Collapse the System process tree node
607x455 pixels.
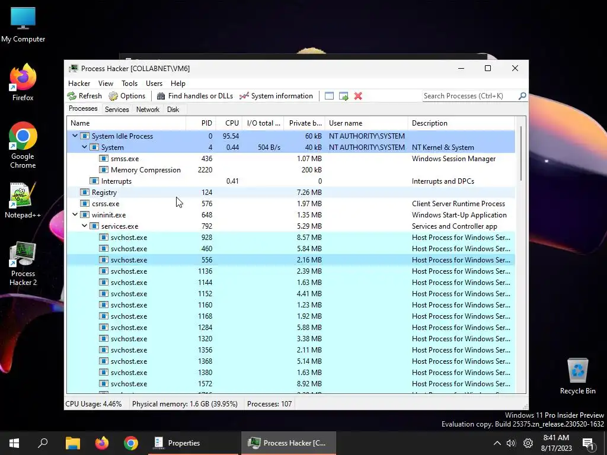click(x=84, y=147)
